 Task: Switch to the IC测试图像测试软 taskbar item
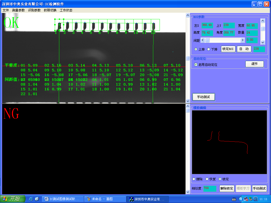[62, 199]
